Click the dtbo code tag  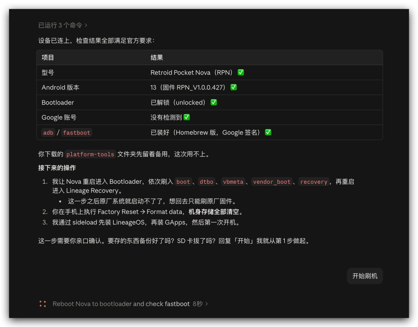point(206,182)
